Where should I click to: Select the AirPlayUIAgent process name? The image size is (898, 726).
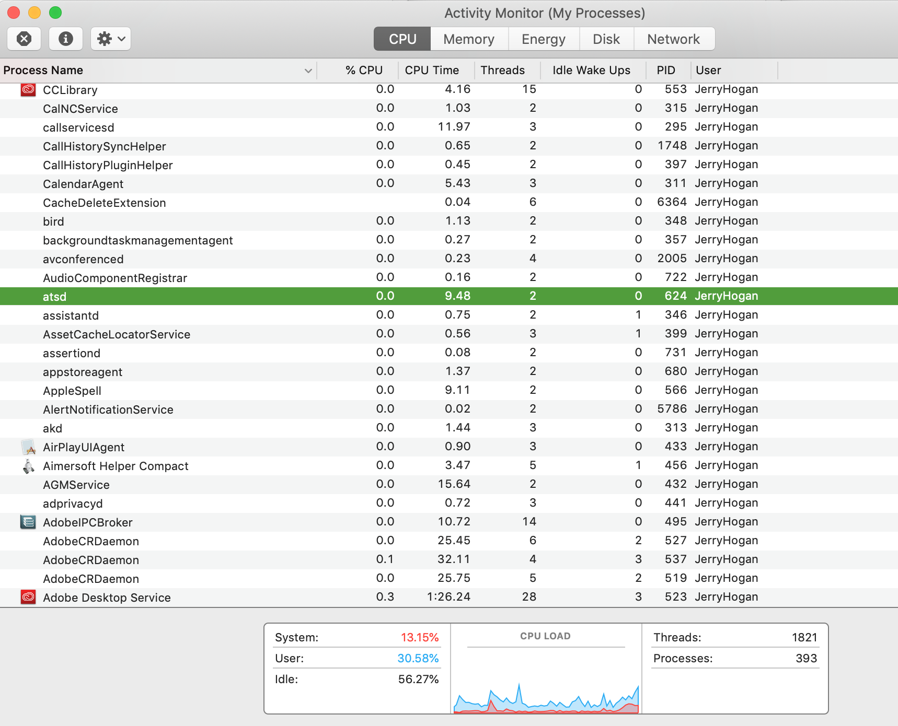click(x=84, y=447)
